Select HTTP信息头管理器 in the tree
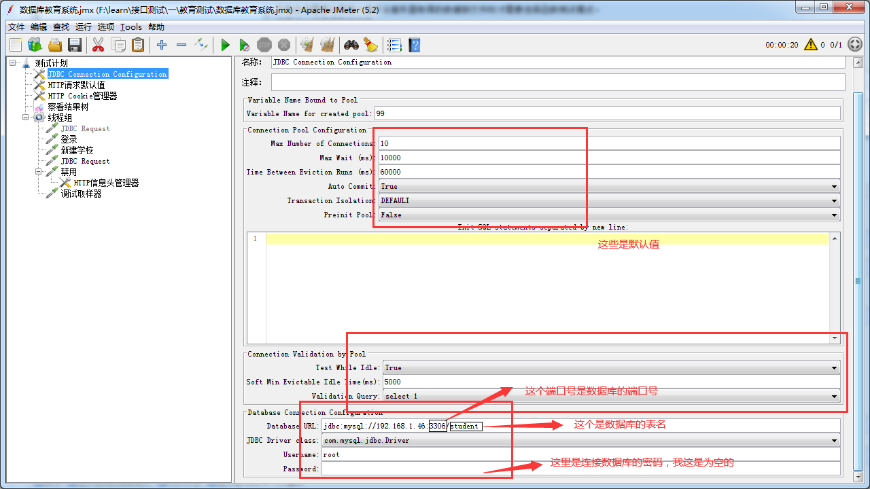The height and width of the screenshot is (489, 870). (x=106, y=183)
